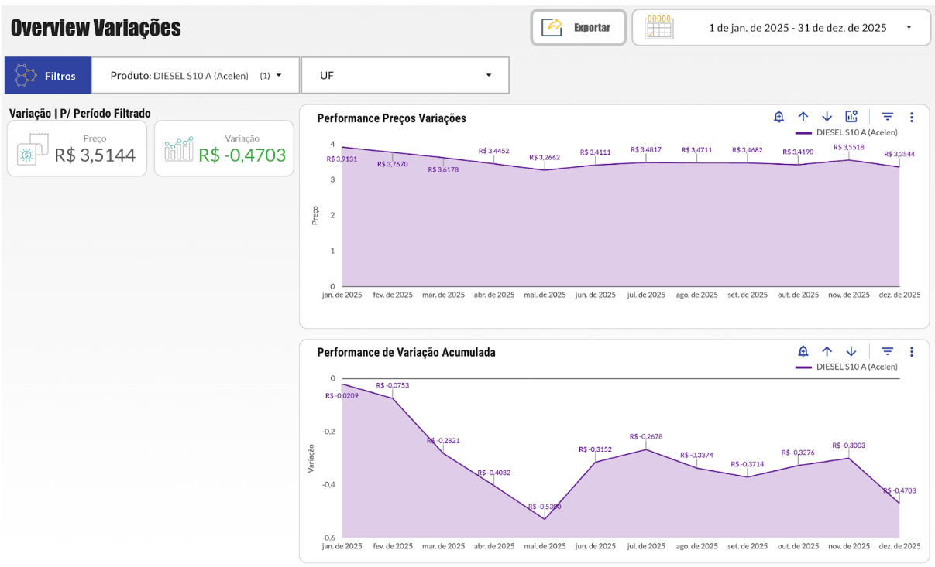Add alert on Performance Preços Variações chart
Viewport: 935px width, 567px height.
point(779,117)
